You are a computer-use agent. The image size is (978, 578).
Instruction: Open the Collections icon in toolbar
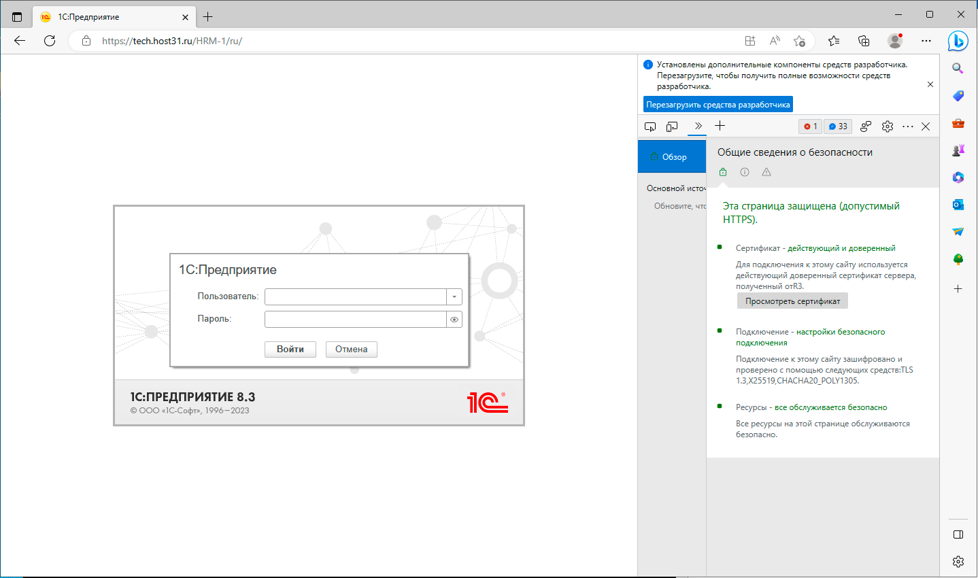[x=864, y=41]
